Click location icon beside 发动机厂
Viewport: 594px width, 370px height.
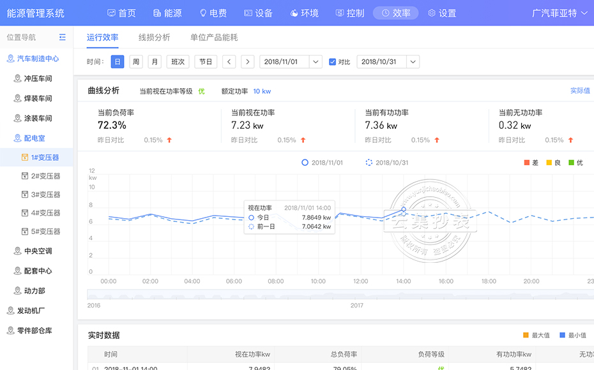pyautogui.click(x=10, y=311)
